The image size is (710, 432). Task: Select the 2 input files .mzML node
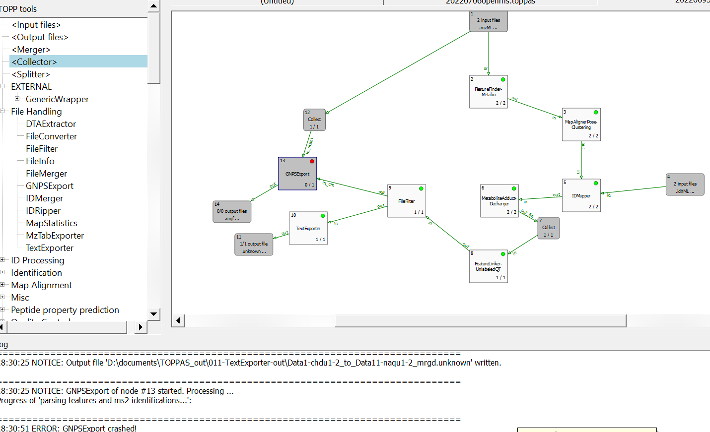[x=489, y=21]
